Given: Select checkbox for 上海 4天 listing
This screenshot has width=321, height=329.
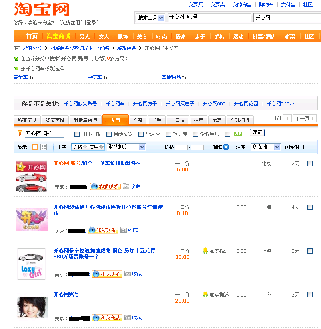Looking at the screenshot, I should coord(310,207).
